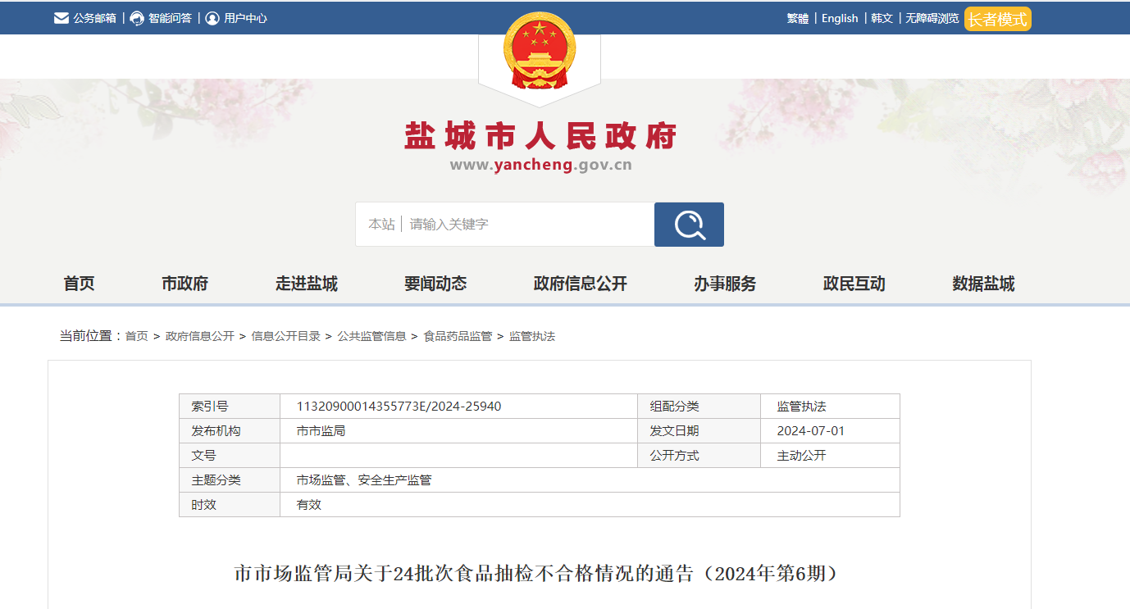This screenshot has height=609, width=1130.
Task: Click the 监管执法 table value
Action: [802, 407]
